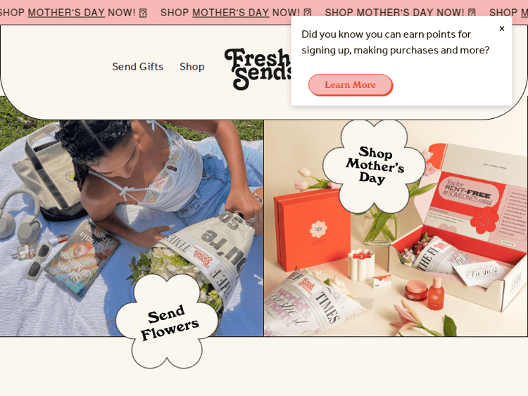
Task: Click third Shop Mother's Day Now banner text
Action: click(x=394, y=13)
